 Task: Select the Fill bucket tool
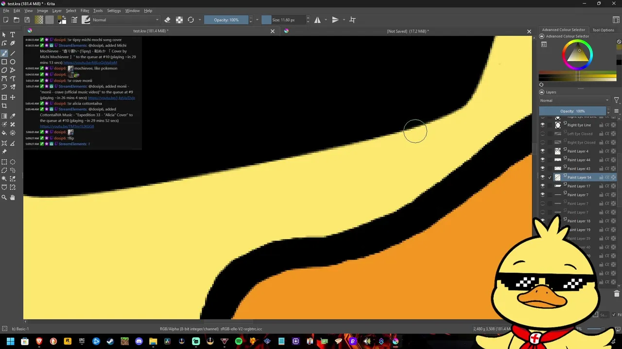[x=4, y=133]
